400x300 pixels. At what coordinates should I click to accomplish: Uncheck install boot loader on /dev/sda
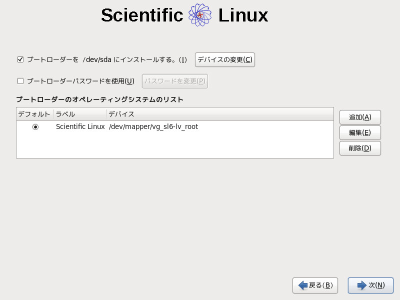click(20, 60)
